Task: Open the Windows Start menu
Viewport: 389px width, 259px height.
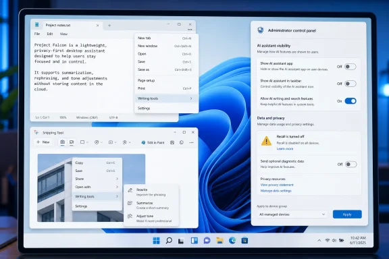Action: 156,240
